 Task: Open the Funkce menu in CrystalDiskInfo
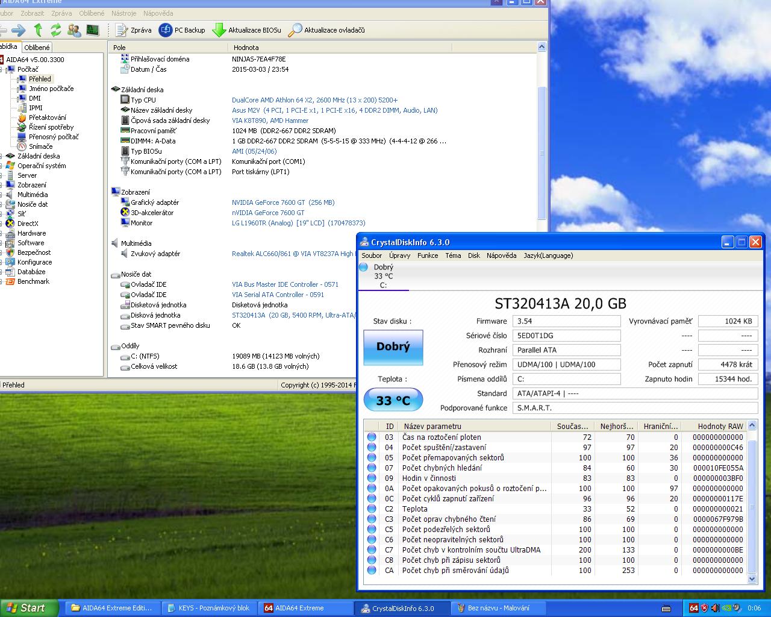click(x=428, y=255)
